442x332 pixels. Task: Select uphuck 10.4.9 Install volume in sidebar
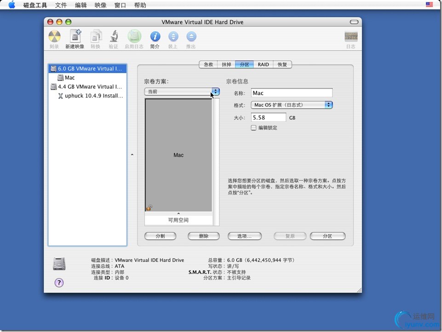coord(94,96)
